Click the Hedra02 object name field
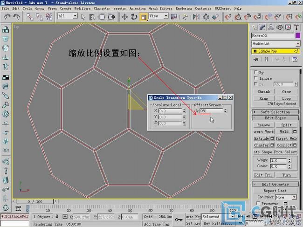The width and height of the screenshot is (303, 227). (x=273, y=36)
